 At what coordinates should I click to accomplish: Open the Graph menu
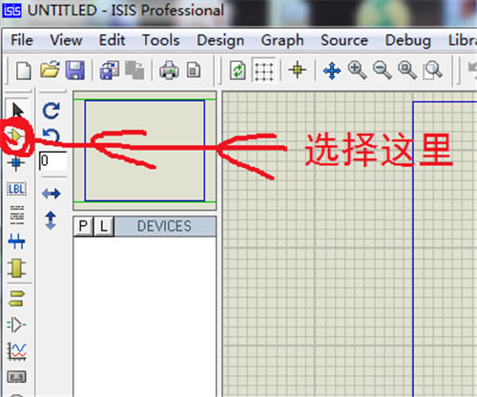[282, 41]
